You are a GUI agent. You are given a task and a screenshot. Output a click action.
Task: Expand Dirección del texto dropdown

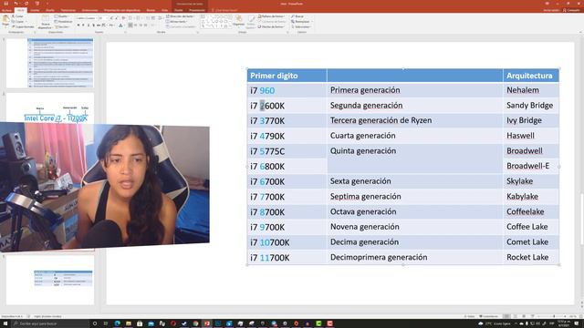click(181, 16)
